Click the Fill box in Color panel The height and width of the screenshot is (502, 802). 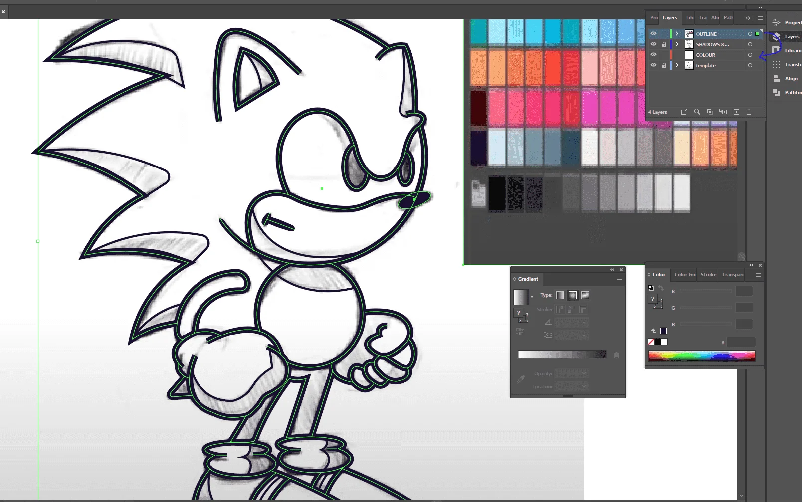tap(652, 299)
